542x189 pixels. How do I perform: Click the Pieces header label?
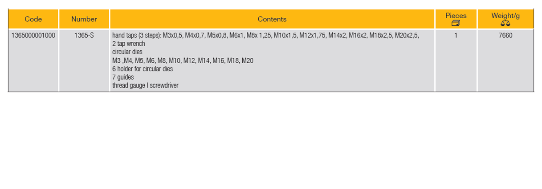tap(456, 16)
